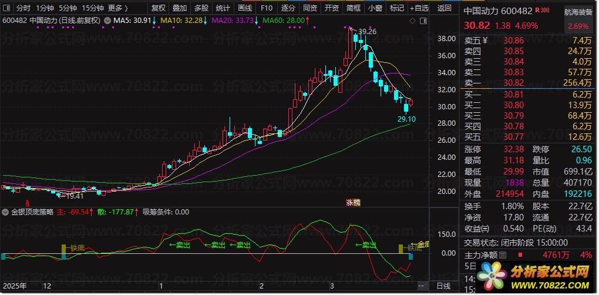Click the 交易状态 闭市阶段 status line
This screenshot has width=599, height=295.
[x=516, y=243]
